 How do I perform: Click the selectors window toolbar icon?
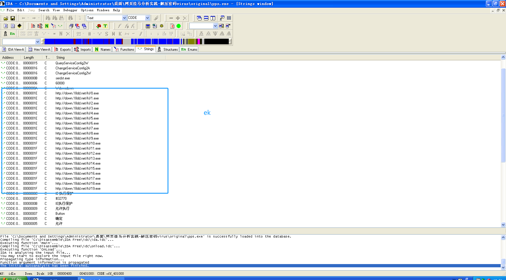pos(84,26)
